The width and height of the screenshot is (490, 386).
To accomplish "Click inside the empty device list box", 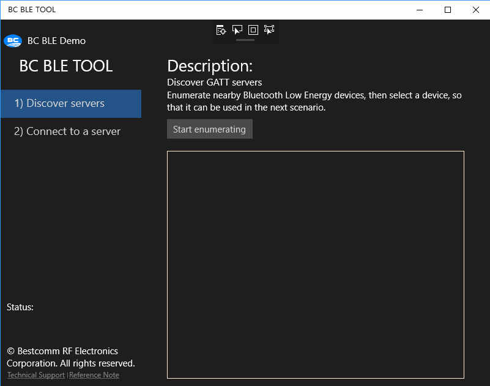I will [315, 264].
